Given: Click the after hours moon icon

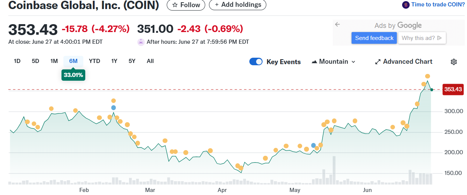Looking at the screenshot, I should [x=141, y=42].
